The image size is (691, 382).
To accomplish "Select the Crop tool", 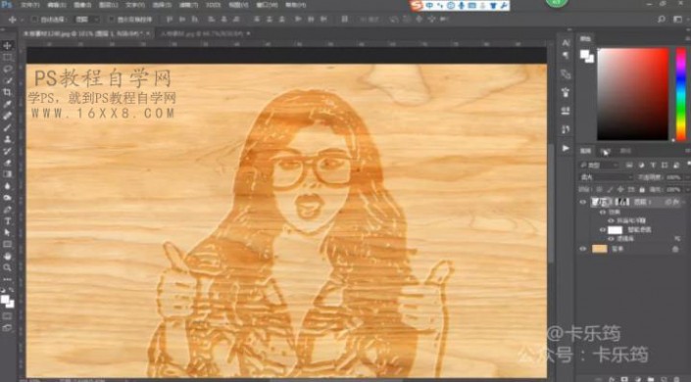I will 8,92.
